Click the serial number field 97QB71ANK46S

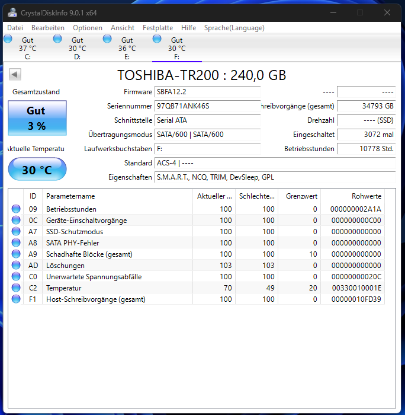207,106
